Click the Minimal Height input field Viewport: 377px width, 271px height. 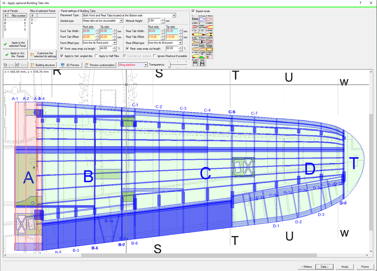pos(154,21)
